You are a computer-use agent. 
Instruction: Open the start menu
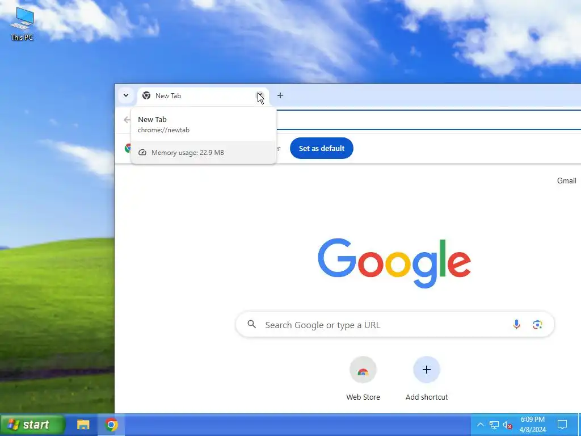tap(32, 425)
